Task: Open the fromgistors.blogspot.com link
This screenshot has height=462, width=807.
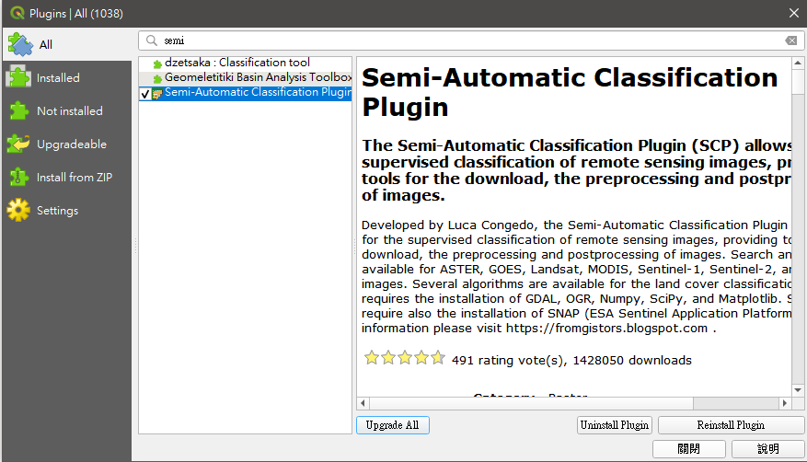Action: 606,329
